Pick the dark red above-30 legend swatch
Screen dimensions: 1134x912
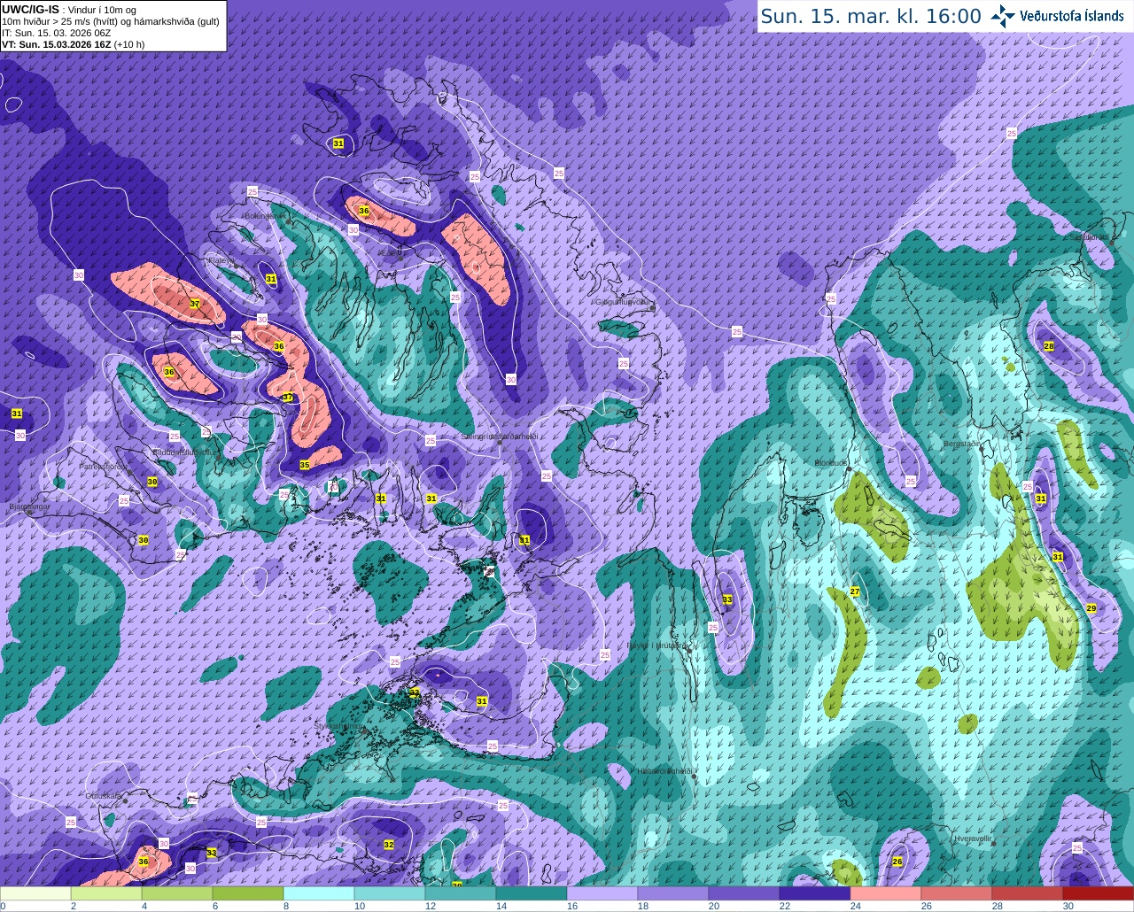pos(1099,893)
